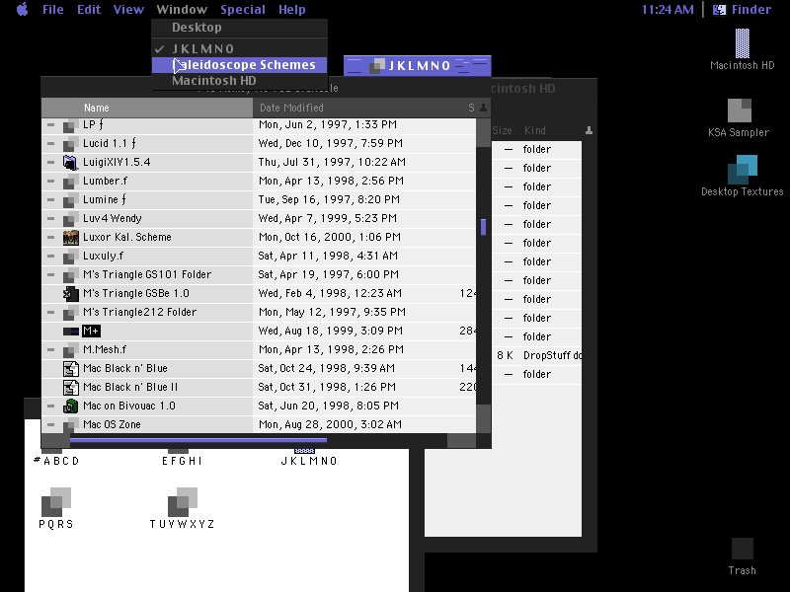Select the T U V W X Y Z folder icon
This screenshot has width=790, height=592.
pyautogui.click(x=183, y=501)
